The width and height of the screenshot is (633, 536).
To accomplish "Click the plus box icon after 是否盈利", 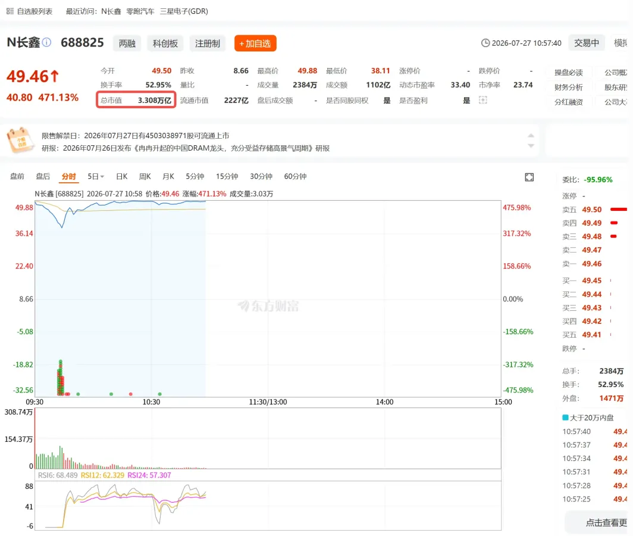I will (483, 100).
